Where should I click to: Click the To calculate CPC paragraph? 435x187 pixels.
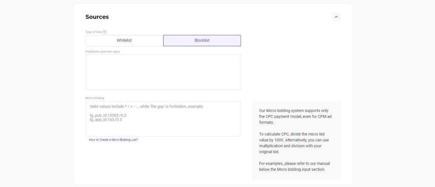click(294, 143)
